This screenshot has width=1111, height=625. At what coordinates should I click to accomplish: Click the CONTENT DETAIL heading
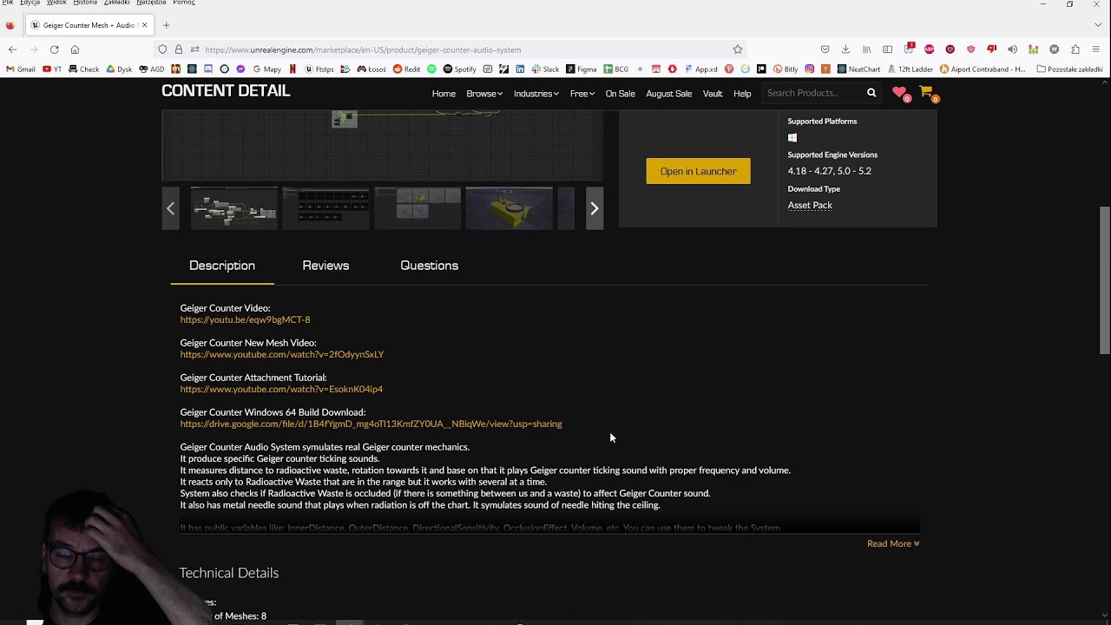[x=226, y=90]
